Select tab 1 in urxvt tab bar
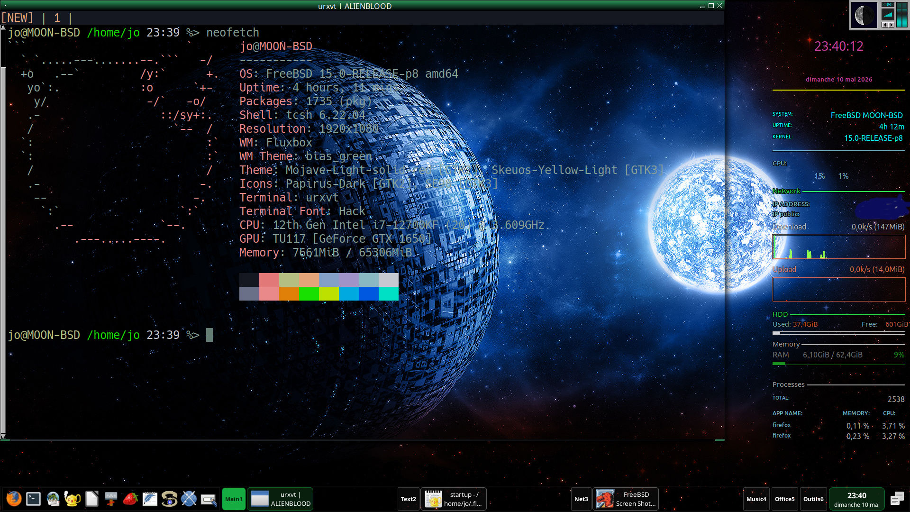Viewport: 910px width, 512px height. (x=57, y=18)
